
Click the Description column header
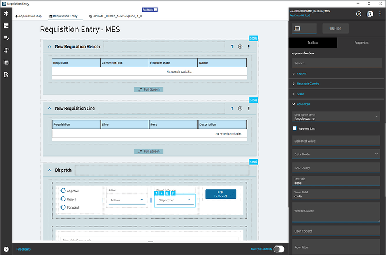(222, 125)
